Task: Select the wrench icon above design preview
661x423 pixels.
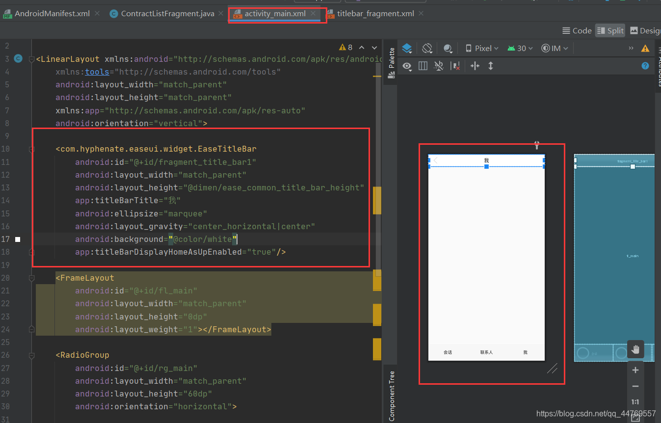Action: click(536, 145)
